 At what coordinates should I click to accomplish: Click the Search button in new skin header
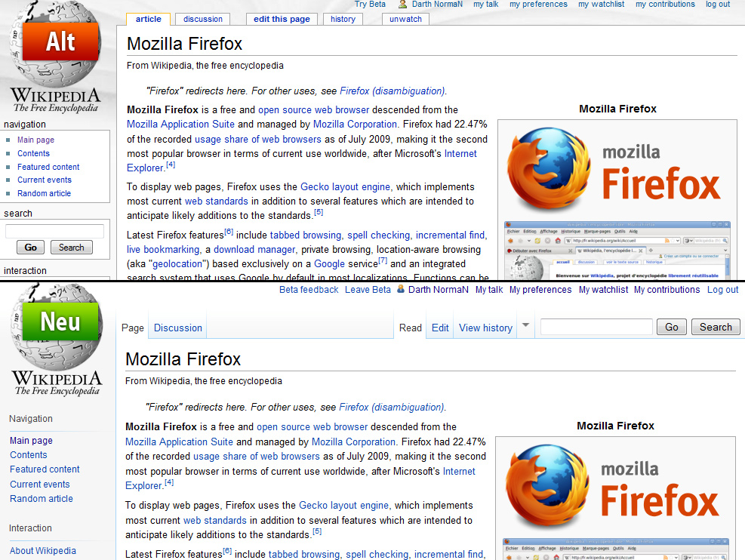(716, 327)
